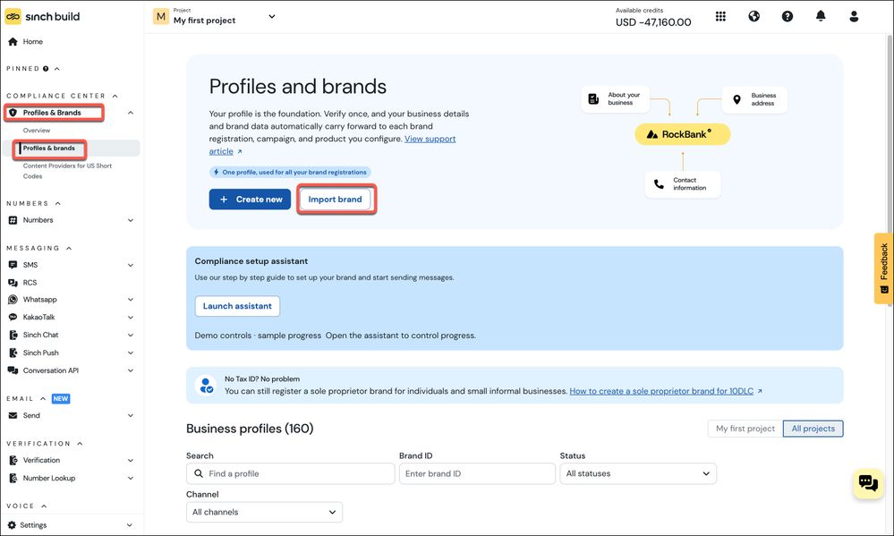The height and width of the screenshot is (536, 894).
Task: Expand the Verification menu chevron
Action: coord(131,461)
